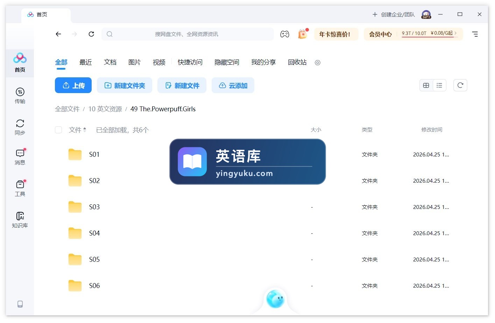
Task: Select the 最近 tab
Action: (86, 62)
